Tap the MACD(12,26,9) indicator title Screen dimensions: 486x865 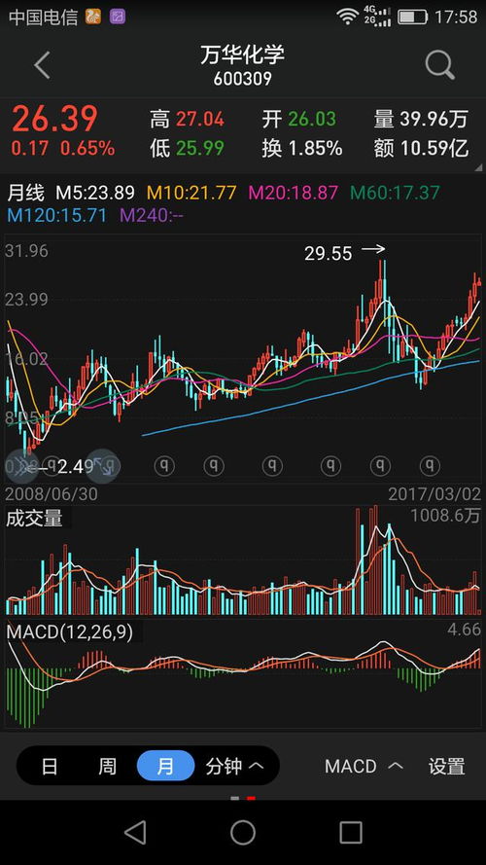(69, 632)
